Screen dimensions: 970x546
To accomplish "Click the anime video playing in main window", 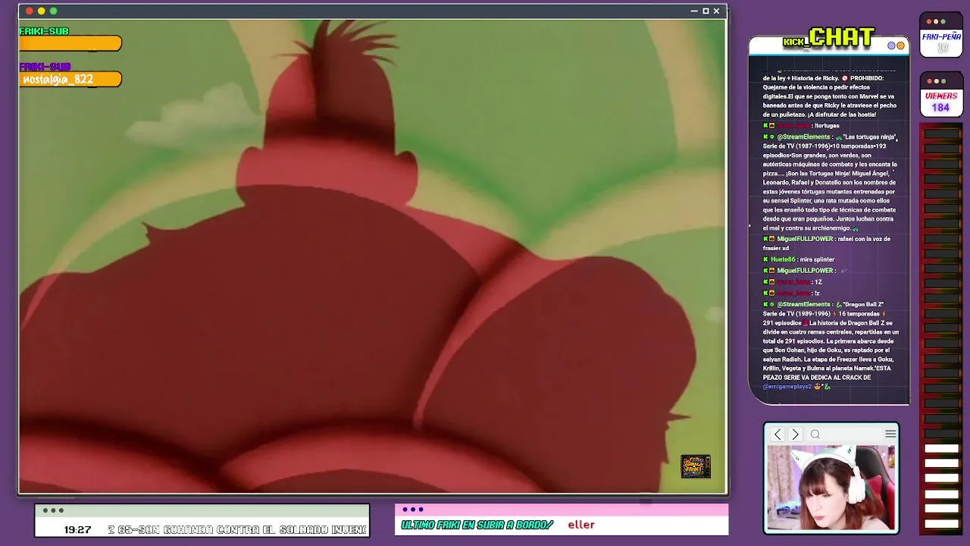I will coord(372,256).
